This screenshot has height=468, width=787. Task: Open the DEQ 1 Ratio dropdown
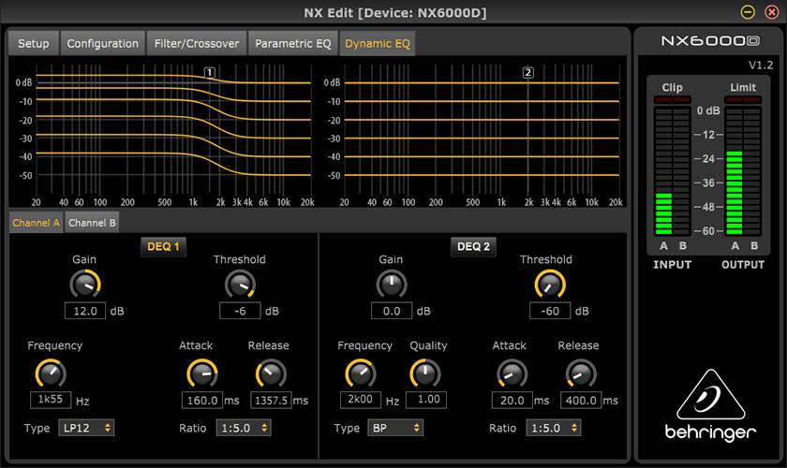point(244,428)
